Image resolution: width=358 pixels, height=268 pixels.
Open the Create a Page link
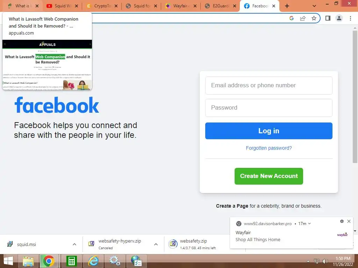232,206
